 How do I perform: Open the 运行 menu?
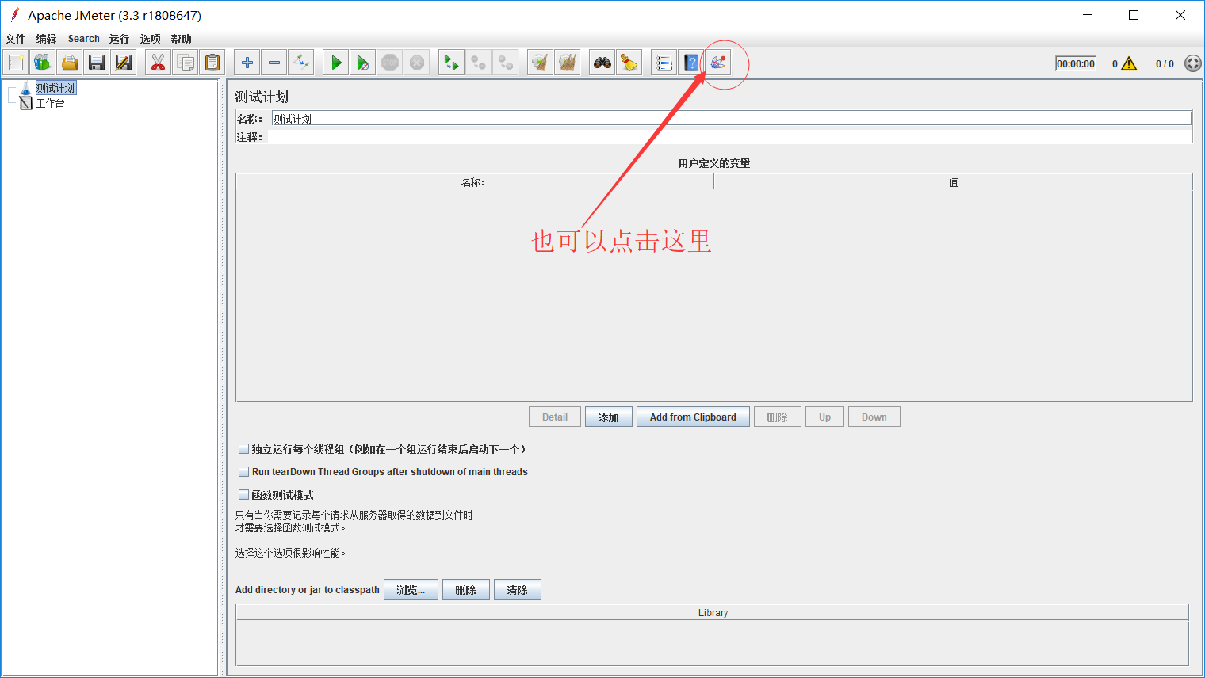[119, 39]
